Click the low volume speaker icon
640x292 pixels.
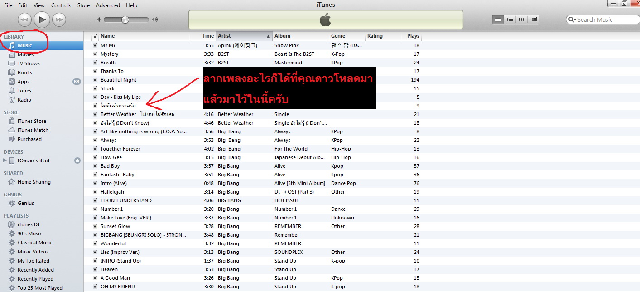99,19
